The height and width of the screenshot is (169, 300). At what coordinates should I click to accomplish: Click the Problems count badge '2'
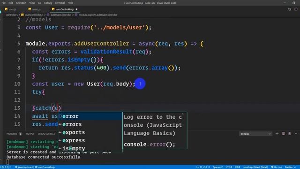(x=20, y=134)
